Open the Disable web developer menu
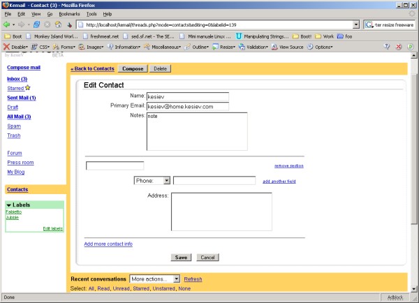The width and height of the screenshot is (419, 303). coord(16,47)
